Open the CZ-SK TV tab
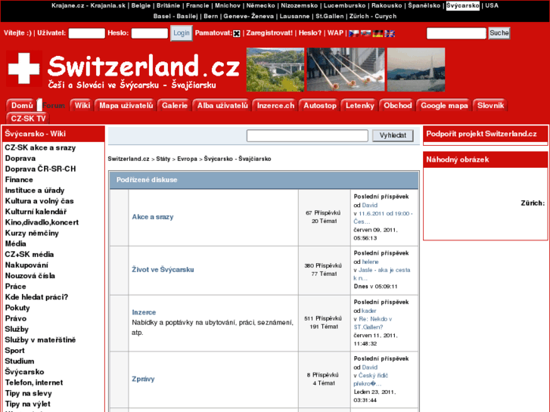Screen dimensions: 550x412 pyautogui.click(x=28, y=119)
